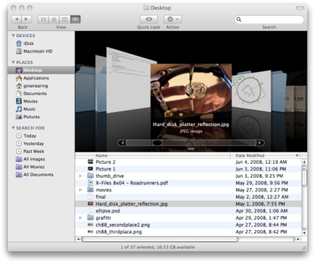
Task: Expand the grafitti folder triangle
Action: tap(80, 218)
